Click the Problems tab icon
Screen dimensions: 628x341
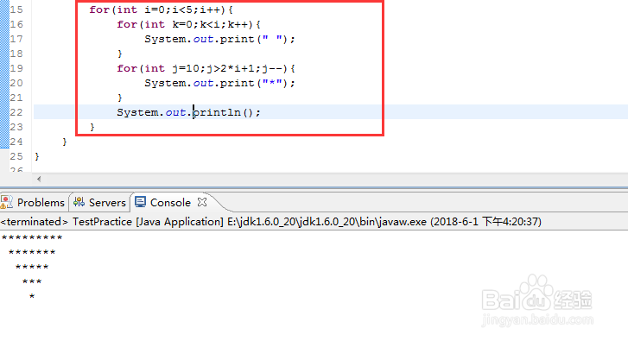coord(6,202)
